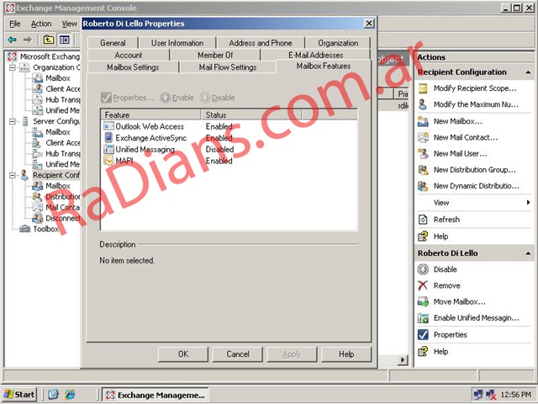
Task: Select the Outlook Web Access feature icon
Action: [108, 126]
